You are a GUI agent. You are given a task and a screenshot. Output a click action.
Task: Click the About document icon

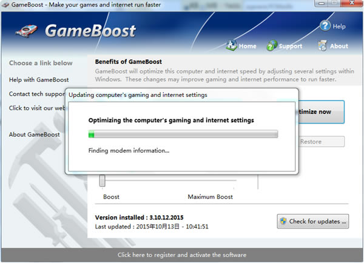point(323,45)
